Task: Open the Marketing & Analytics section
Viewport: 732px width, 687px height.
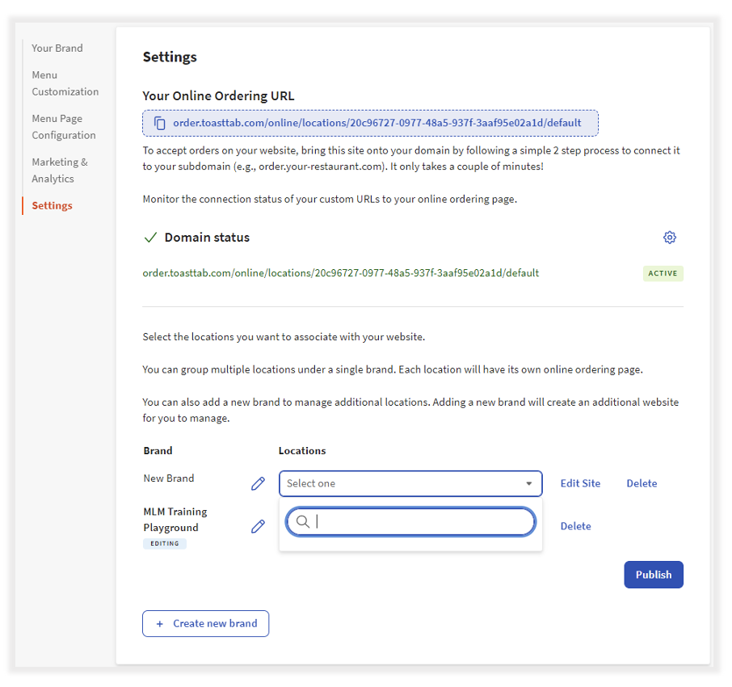Action: [x=60, y=171]
